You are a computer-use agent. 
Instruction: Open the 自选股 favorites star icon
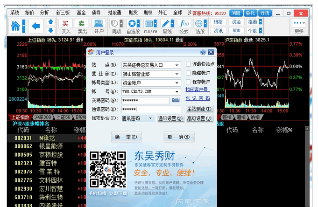click(x=132, y=24)
